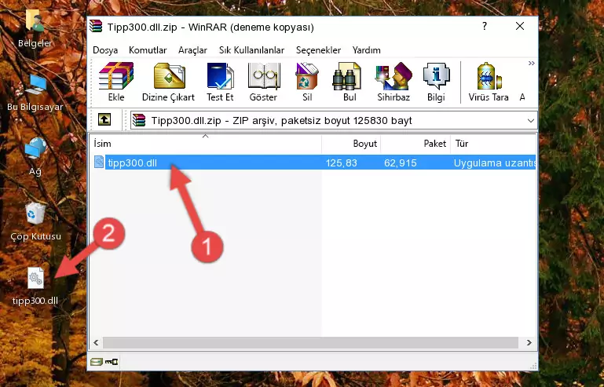
Task: Open the Göster viewer icon
Action: point(263,82)
